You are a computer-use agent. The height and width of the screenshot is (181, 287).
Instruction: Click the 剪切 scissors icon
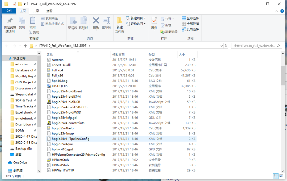30,32
